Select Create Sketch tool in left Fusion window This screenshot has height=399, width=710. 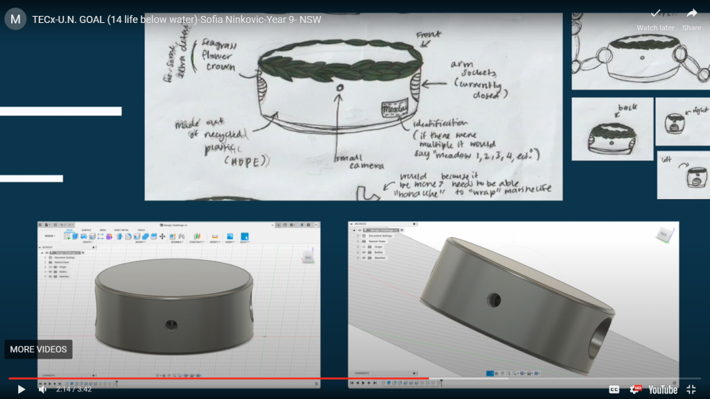[x=67, y=236]
